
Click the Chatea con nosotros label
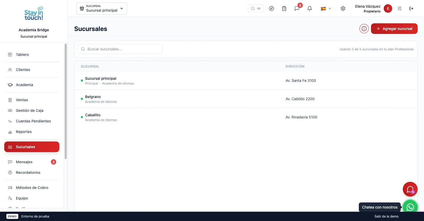click(x=380, y=207)
